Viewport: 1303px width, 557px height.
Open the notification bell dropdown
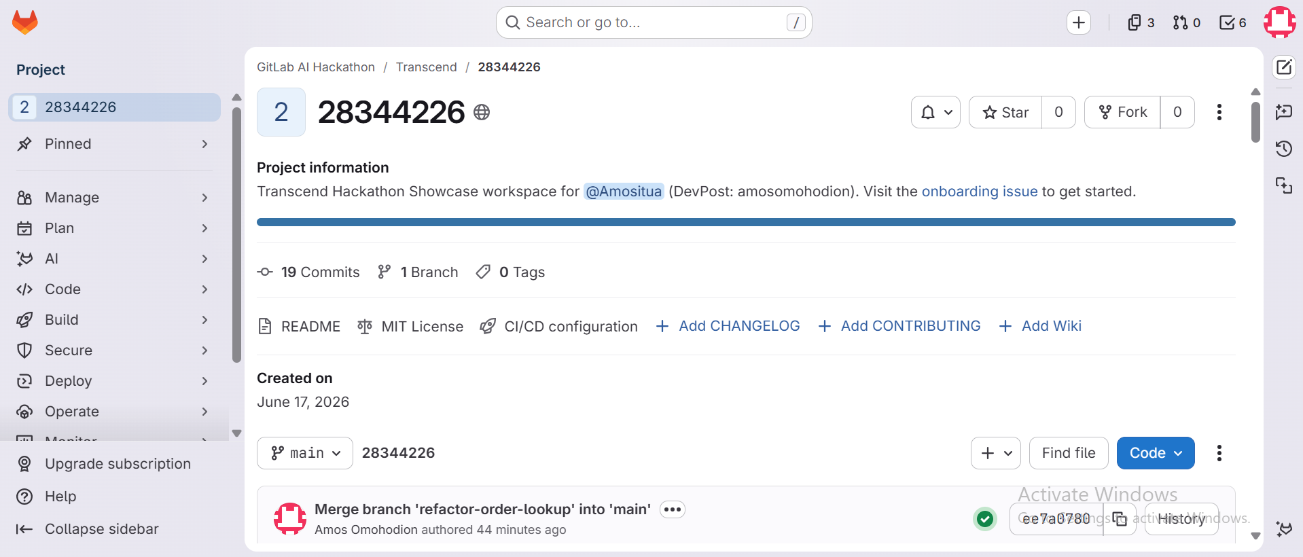click(935, 112)
